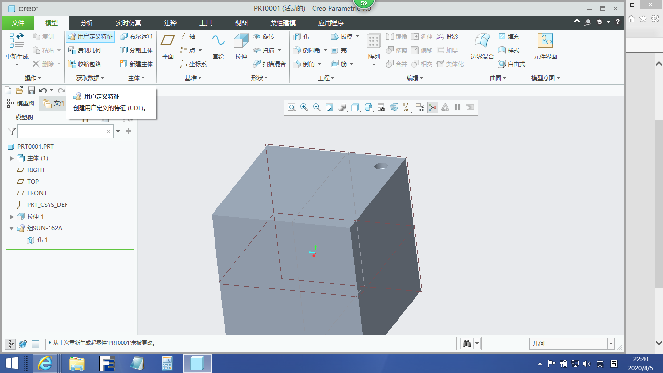Open 元件界面 component interface
The height and width of the screenshot is (373, 663).
click(x=546, y=47)
